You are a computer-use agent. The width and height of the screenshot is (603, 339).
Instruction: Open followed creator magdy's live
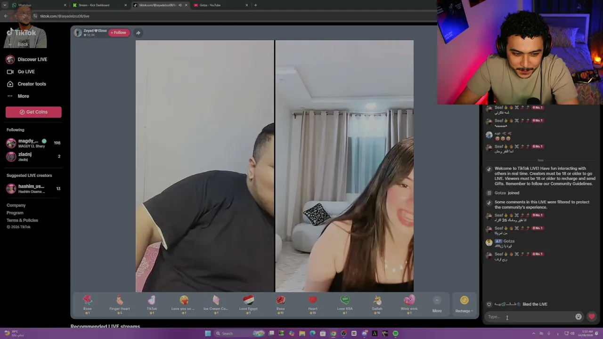coord(33,143)
